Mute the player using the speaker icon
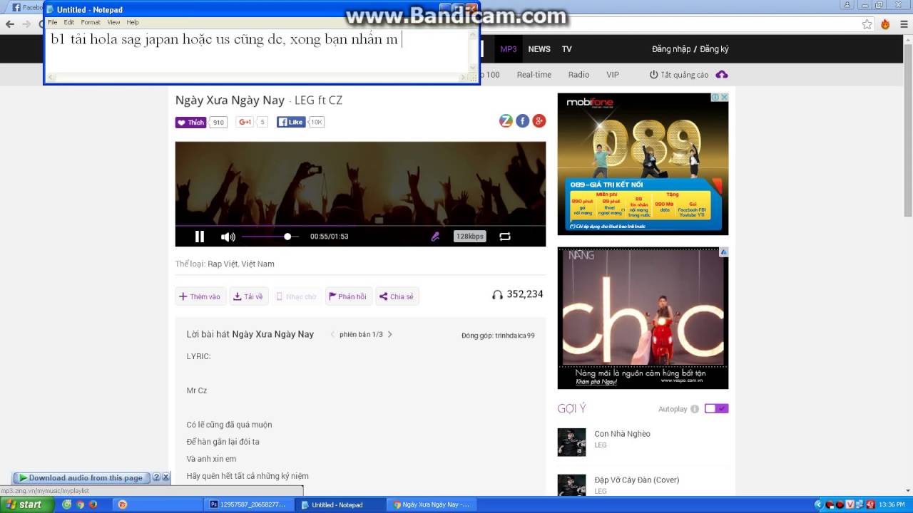Viewport: 913px width, 513px height. [228, 237]
